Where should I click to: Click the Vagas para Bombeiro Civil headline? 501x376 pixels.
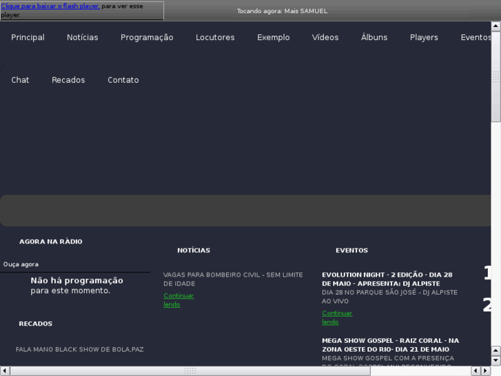click(x=233, y=279)
